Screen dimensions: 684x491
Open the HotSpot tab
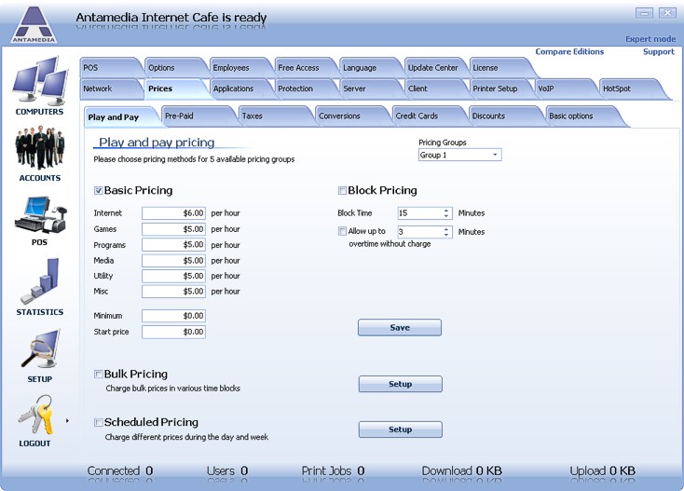click(632, 89)
